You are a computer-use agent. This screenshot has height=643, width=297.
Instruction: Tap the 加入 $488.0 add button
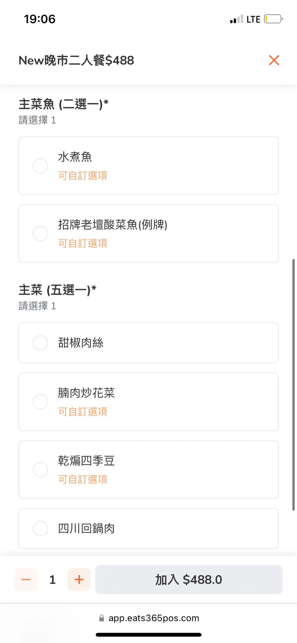189,579
